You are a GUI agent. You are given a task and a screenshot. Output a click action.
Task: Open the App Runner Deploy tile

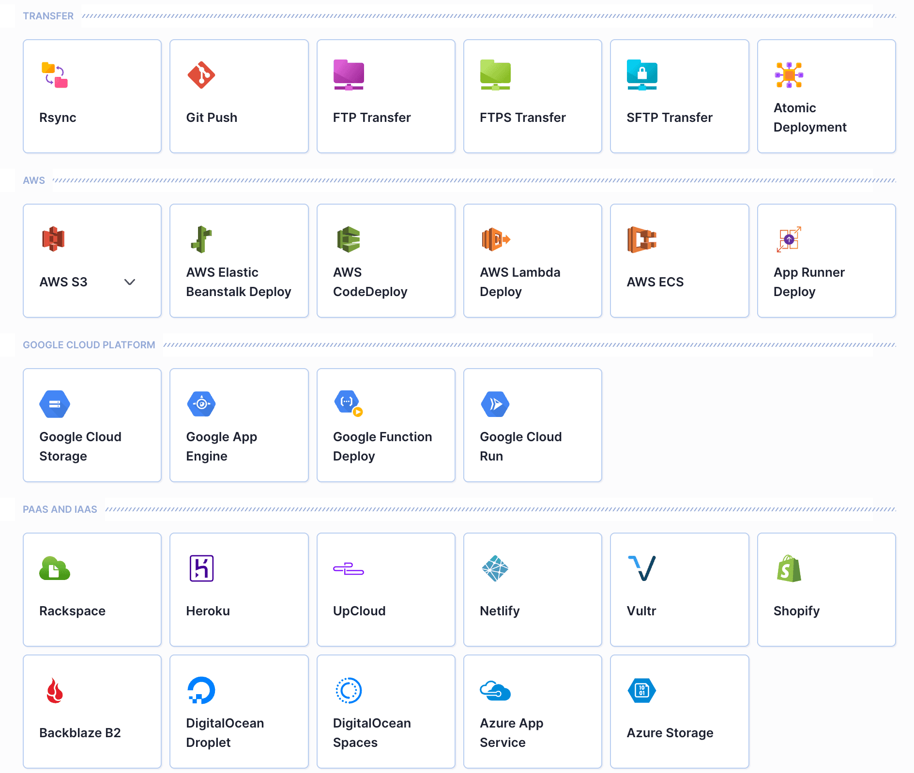pos(826,261)
